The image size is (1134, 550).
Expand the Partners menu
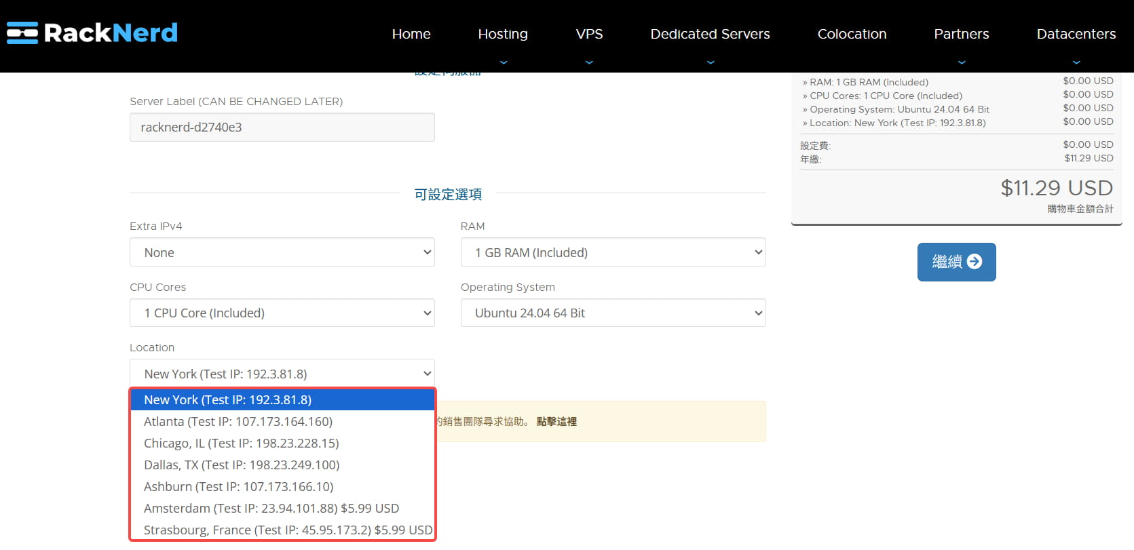point(961,34)
